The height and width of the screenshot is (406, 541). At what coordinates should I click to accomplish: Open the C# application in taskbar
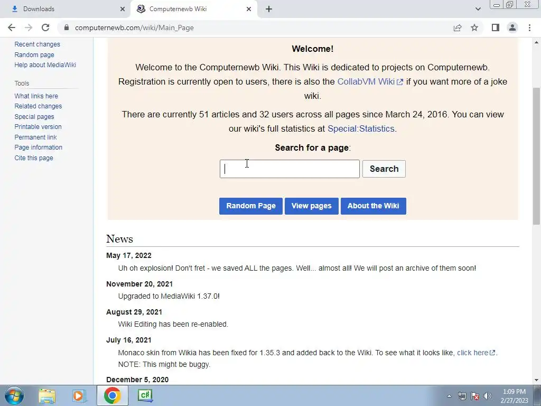(145, 395)
